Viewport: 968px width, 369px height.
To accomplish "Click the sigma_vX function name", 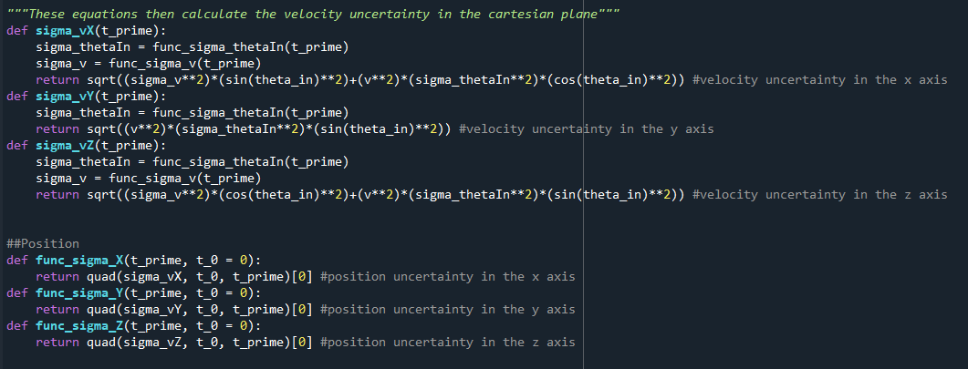I will coord(65,31).
